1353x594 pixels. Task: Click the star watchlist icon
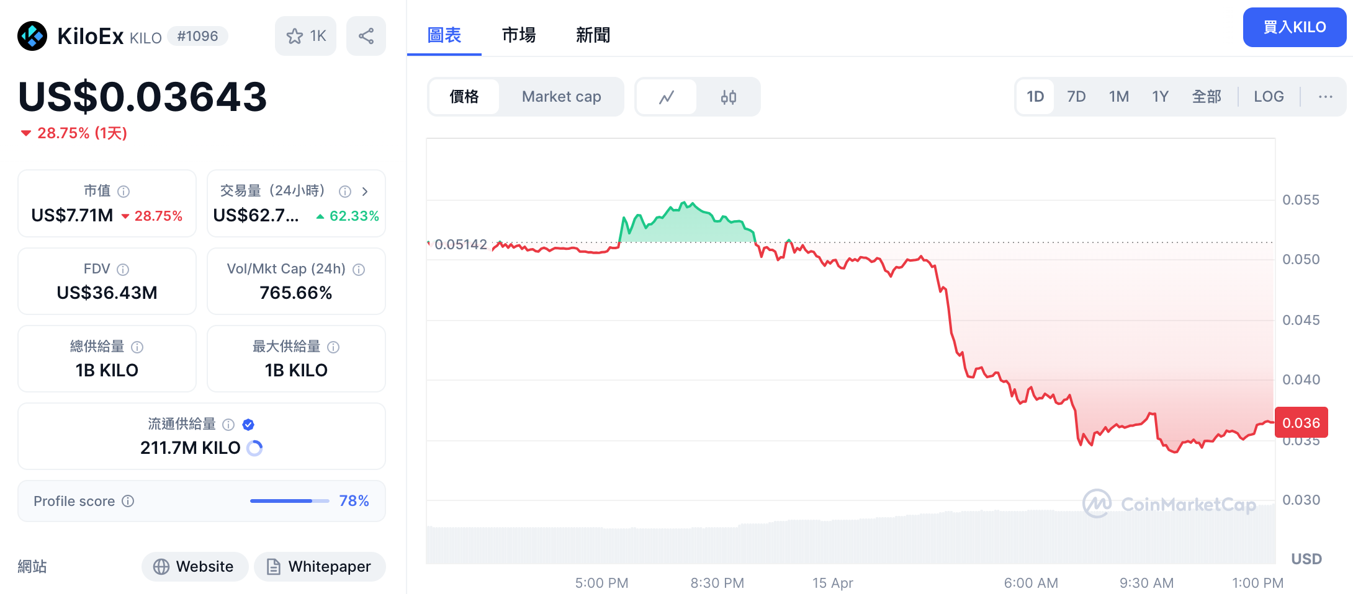(295, 36)
